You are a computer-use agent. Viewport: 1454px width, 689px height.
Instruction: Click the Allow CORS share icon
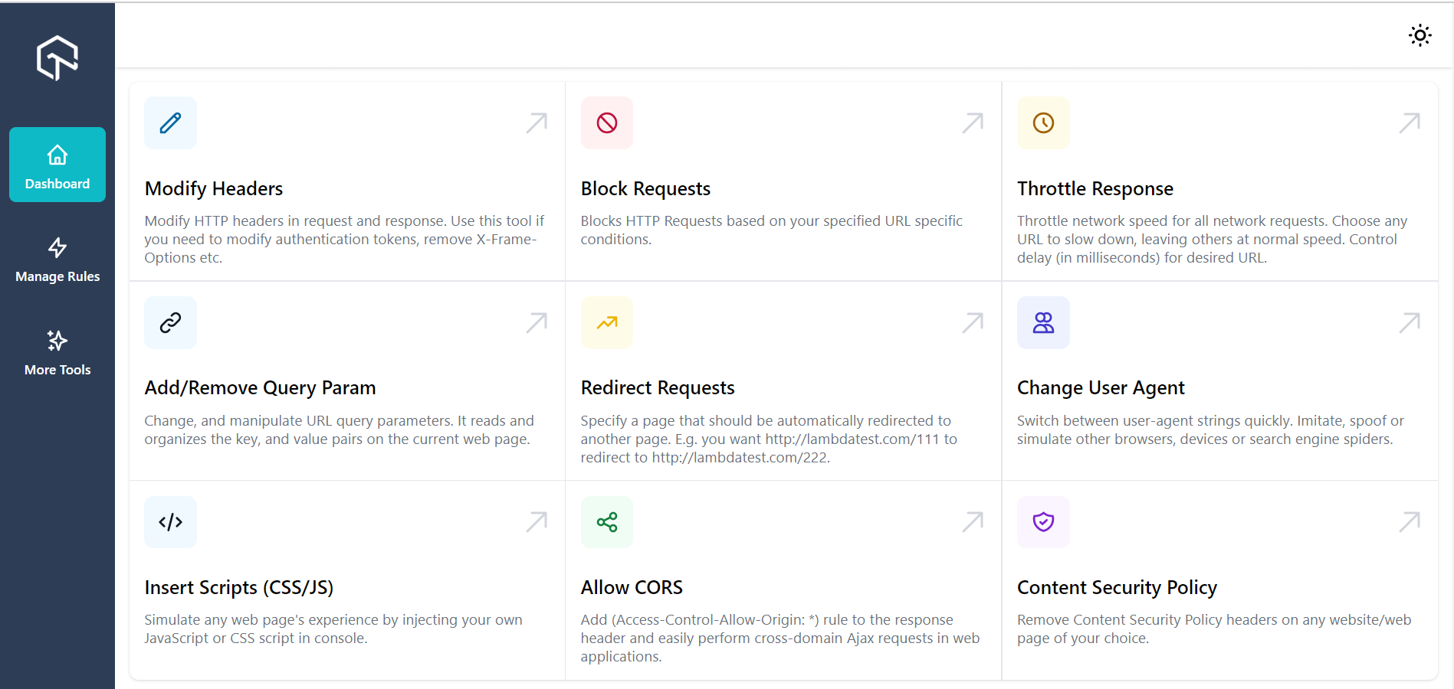click(x=607, y=522)
